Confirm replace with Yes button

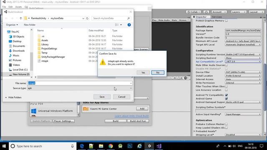click(x=143, y=72)
